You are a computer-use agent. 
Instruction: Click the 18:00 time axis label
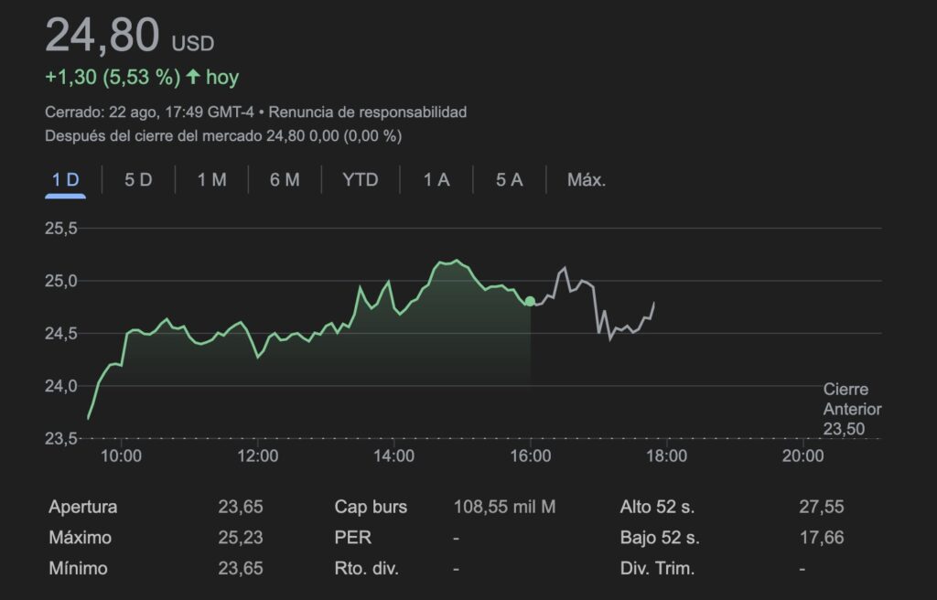coord(667,456)
